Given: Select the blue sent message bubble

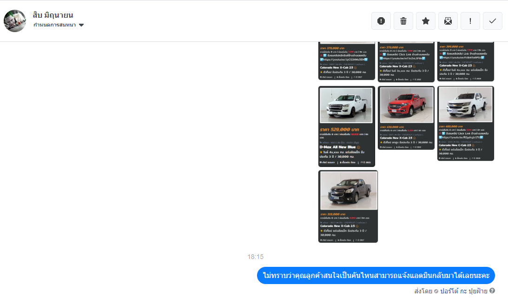Looking at the screenshot, I should coord(376,275).
